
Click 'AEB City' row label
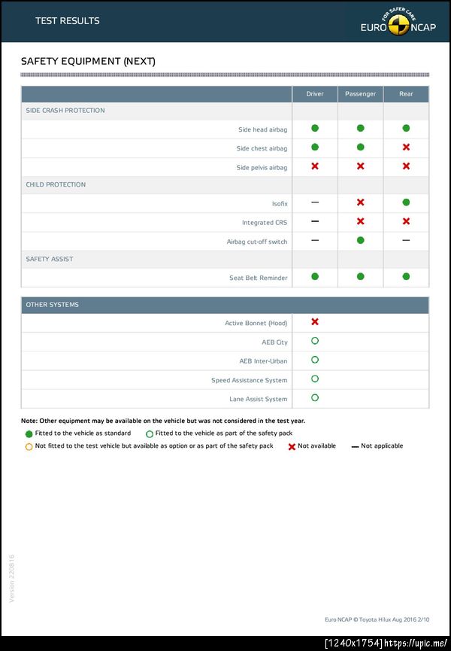[275, 342]
